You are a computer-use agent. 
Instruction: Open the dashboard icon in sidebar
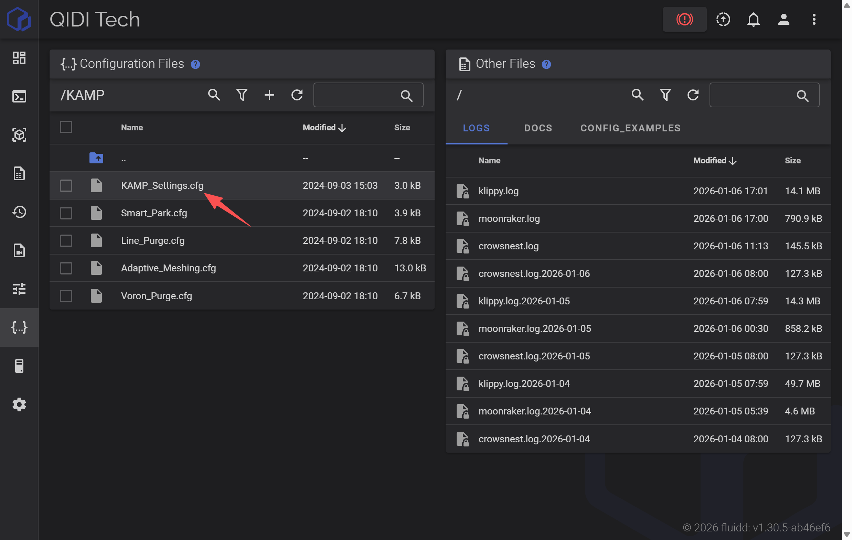tap(19, 58)
